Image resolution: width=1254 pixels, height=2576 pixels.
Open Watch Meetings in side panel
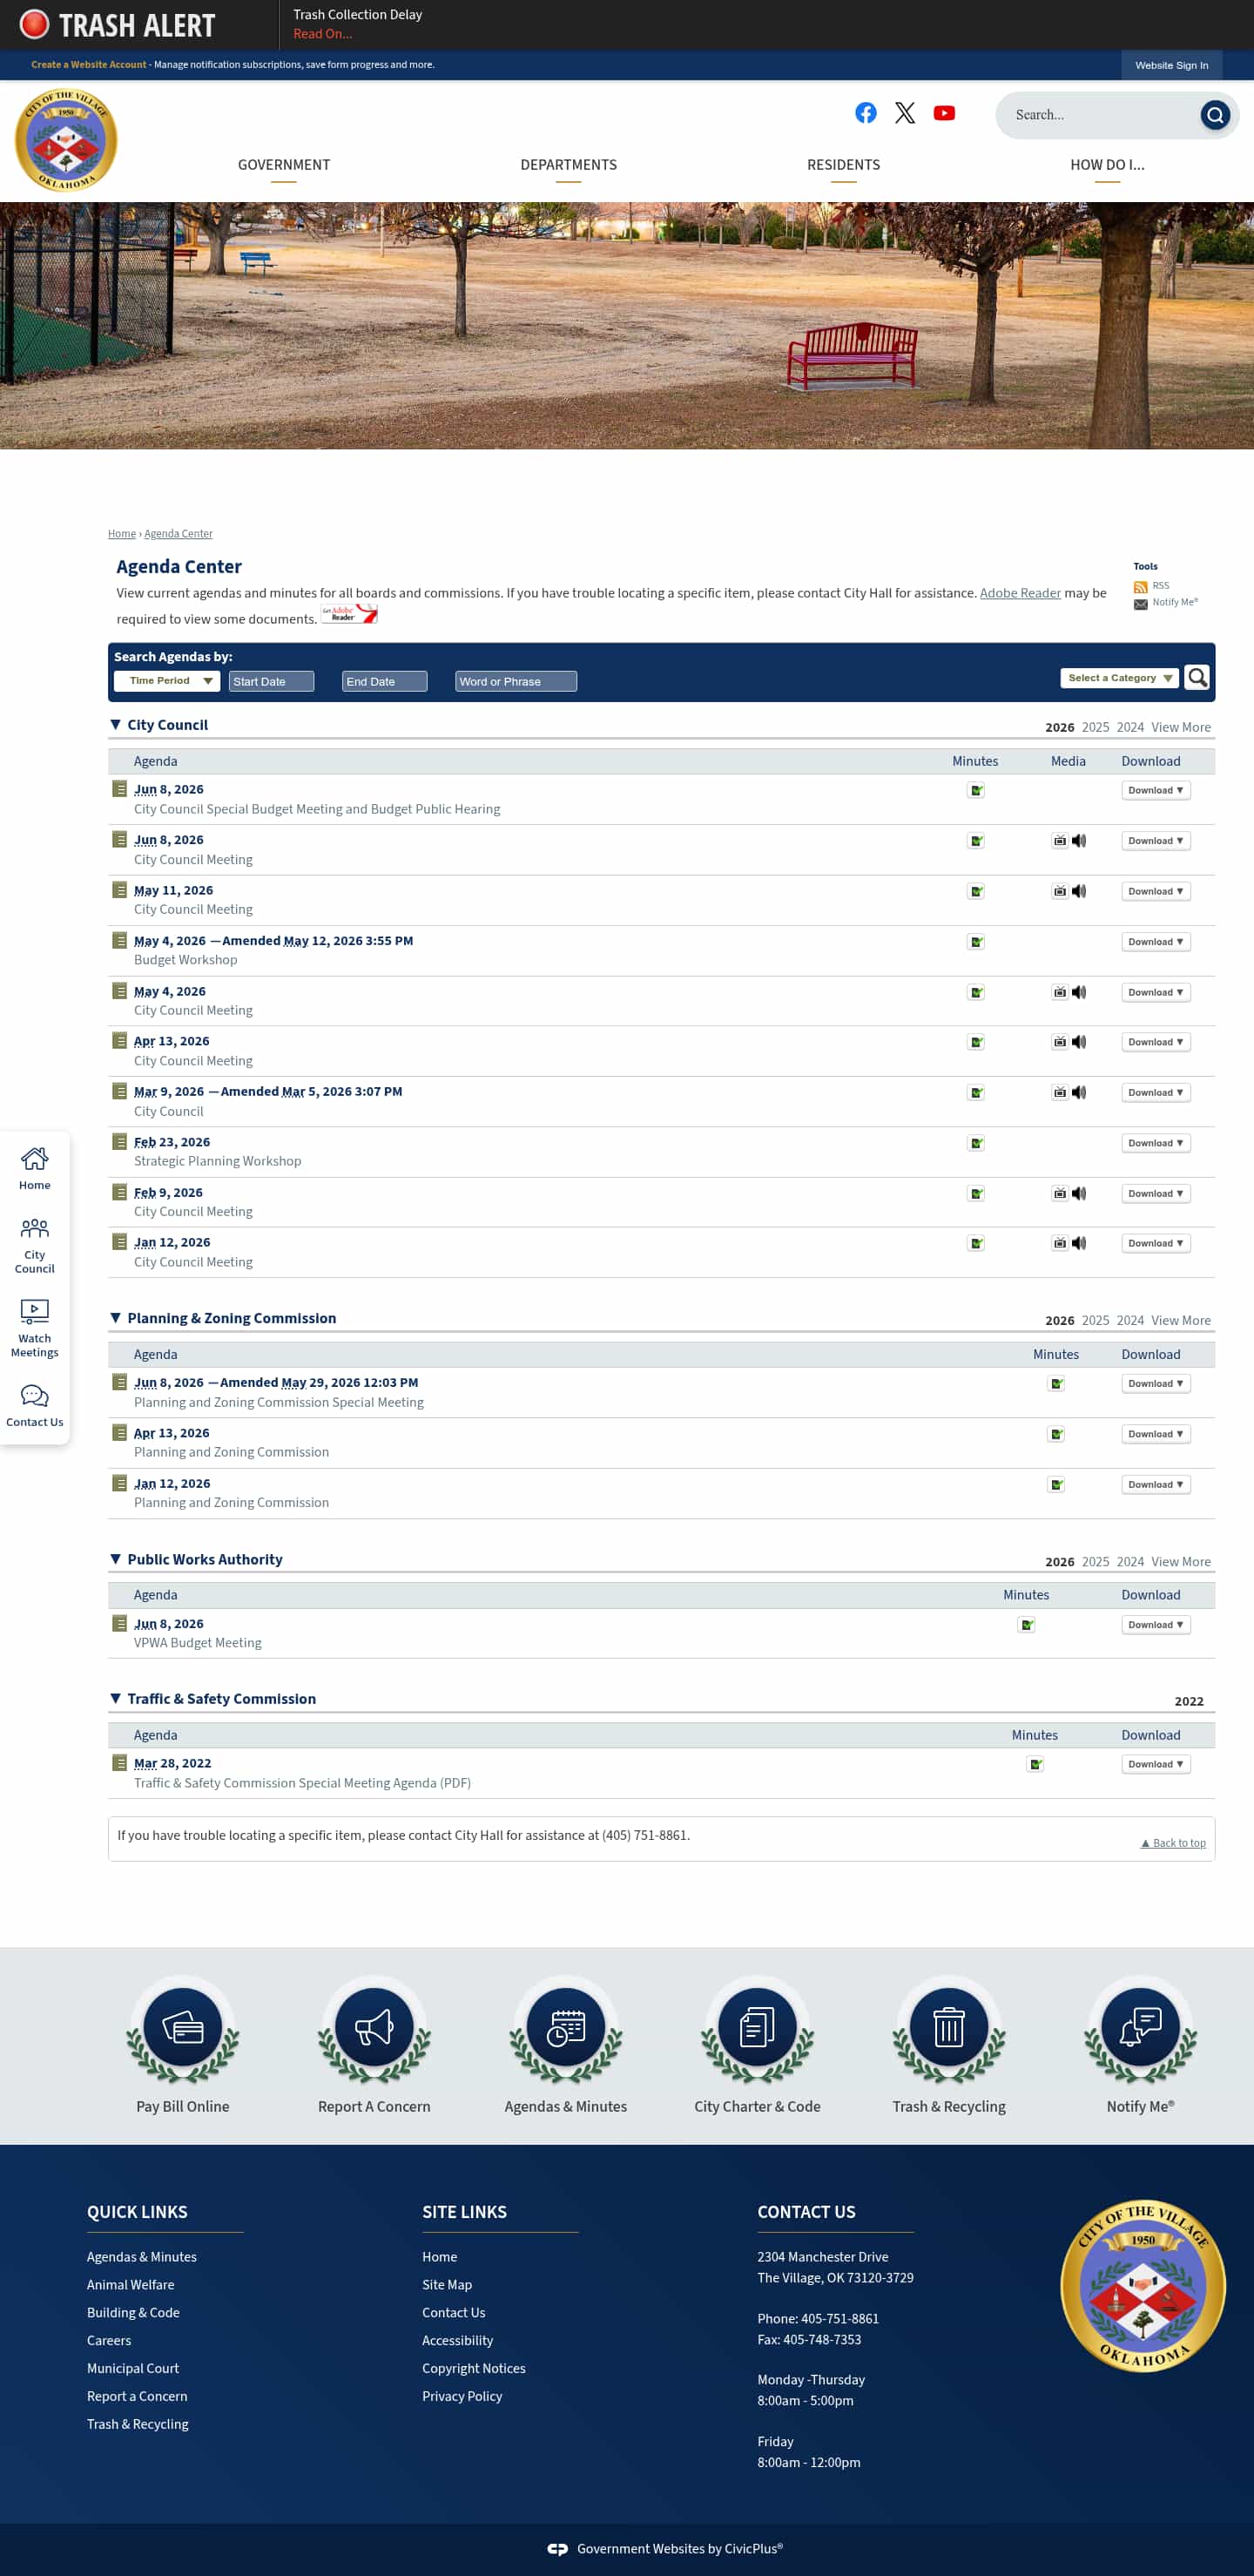tap(34, 1328)
